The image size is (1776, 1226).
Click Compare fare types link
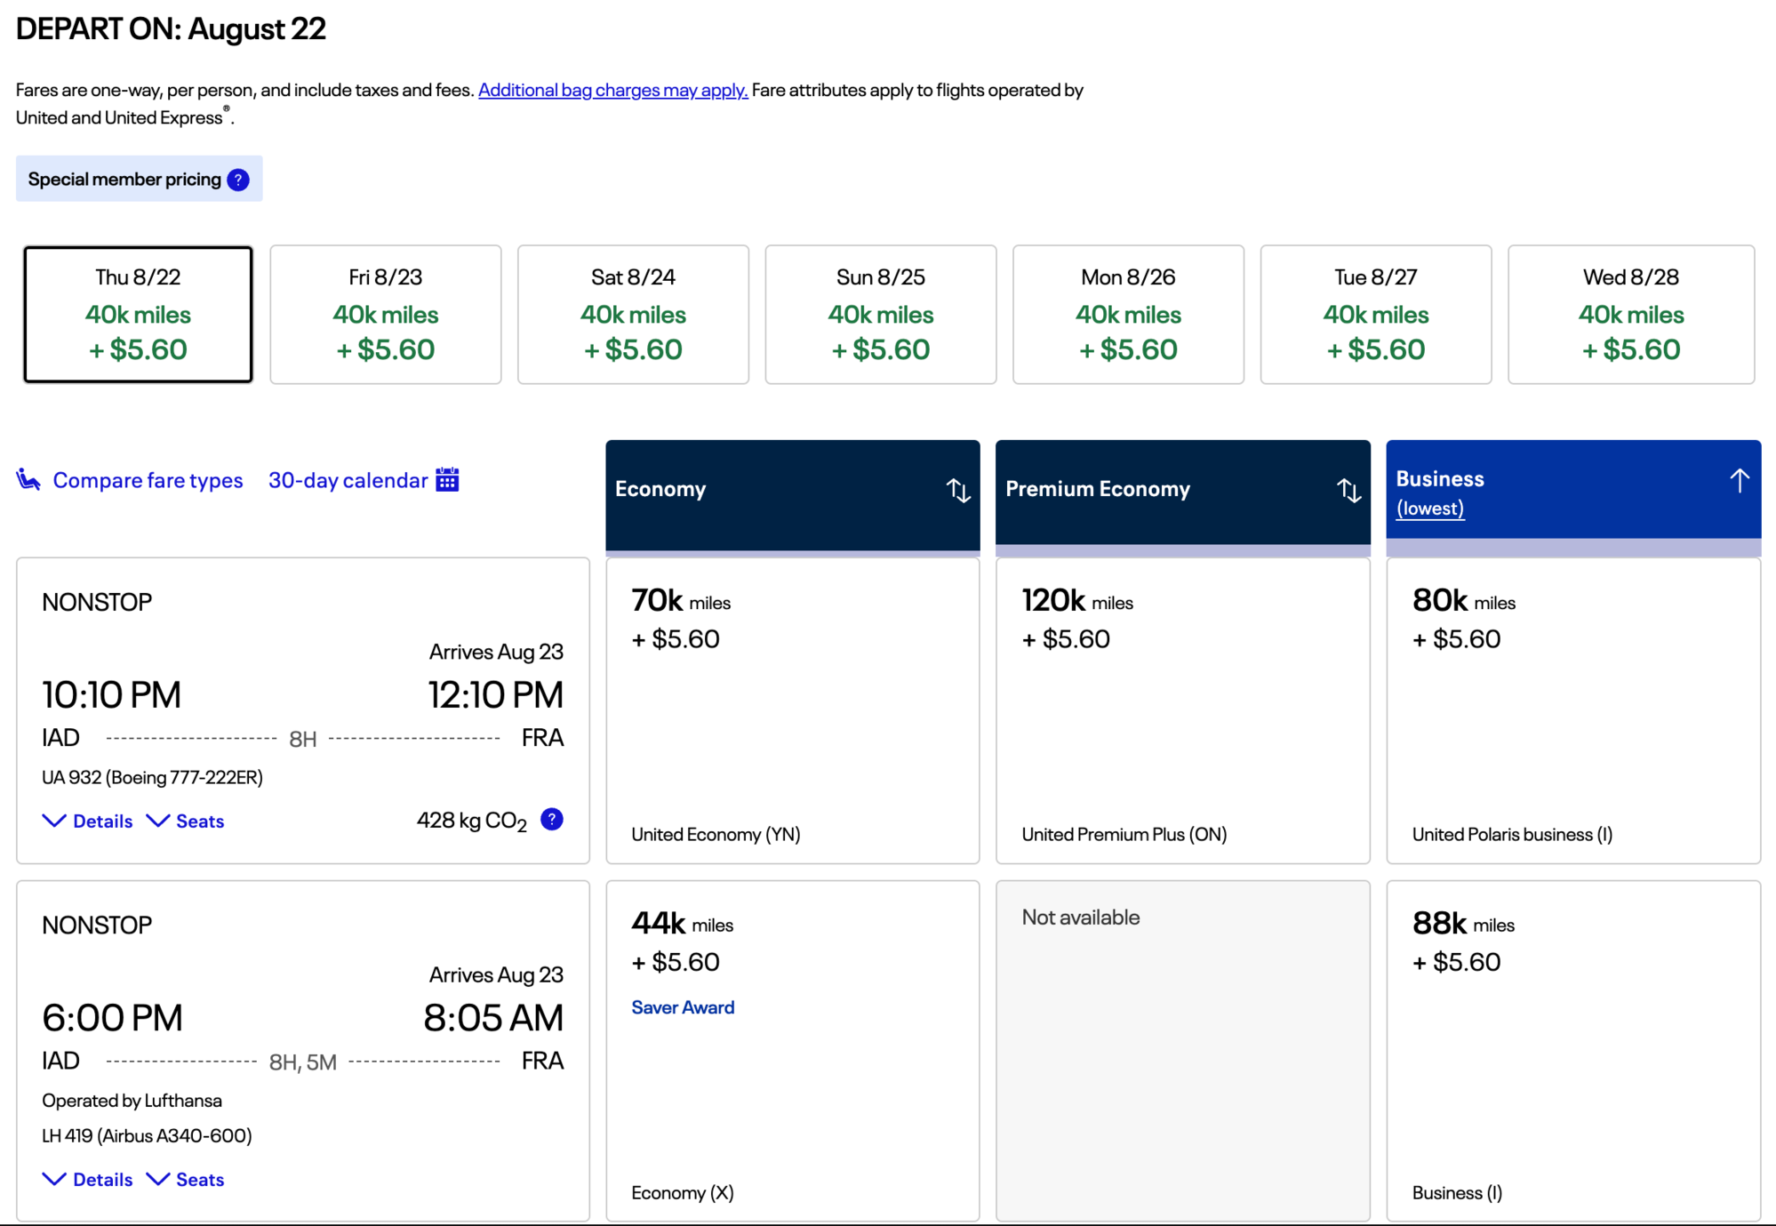(148, 480)
